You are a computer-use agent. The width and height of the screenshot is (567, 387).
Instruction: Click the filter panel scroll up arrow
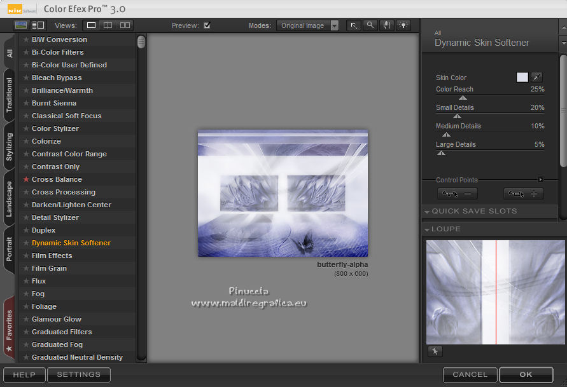pyautogui.click(x=563, y=27)
